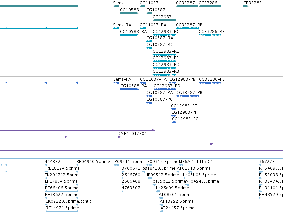Select the IP09211.5prime EST

[117, 165]
